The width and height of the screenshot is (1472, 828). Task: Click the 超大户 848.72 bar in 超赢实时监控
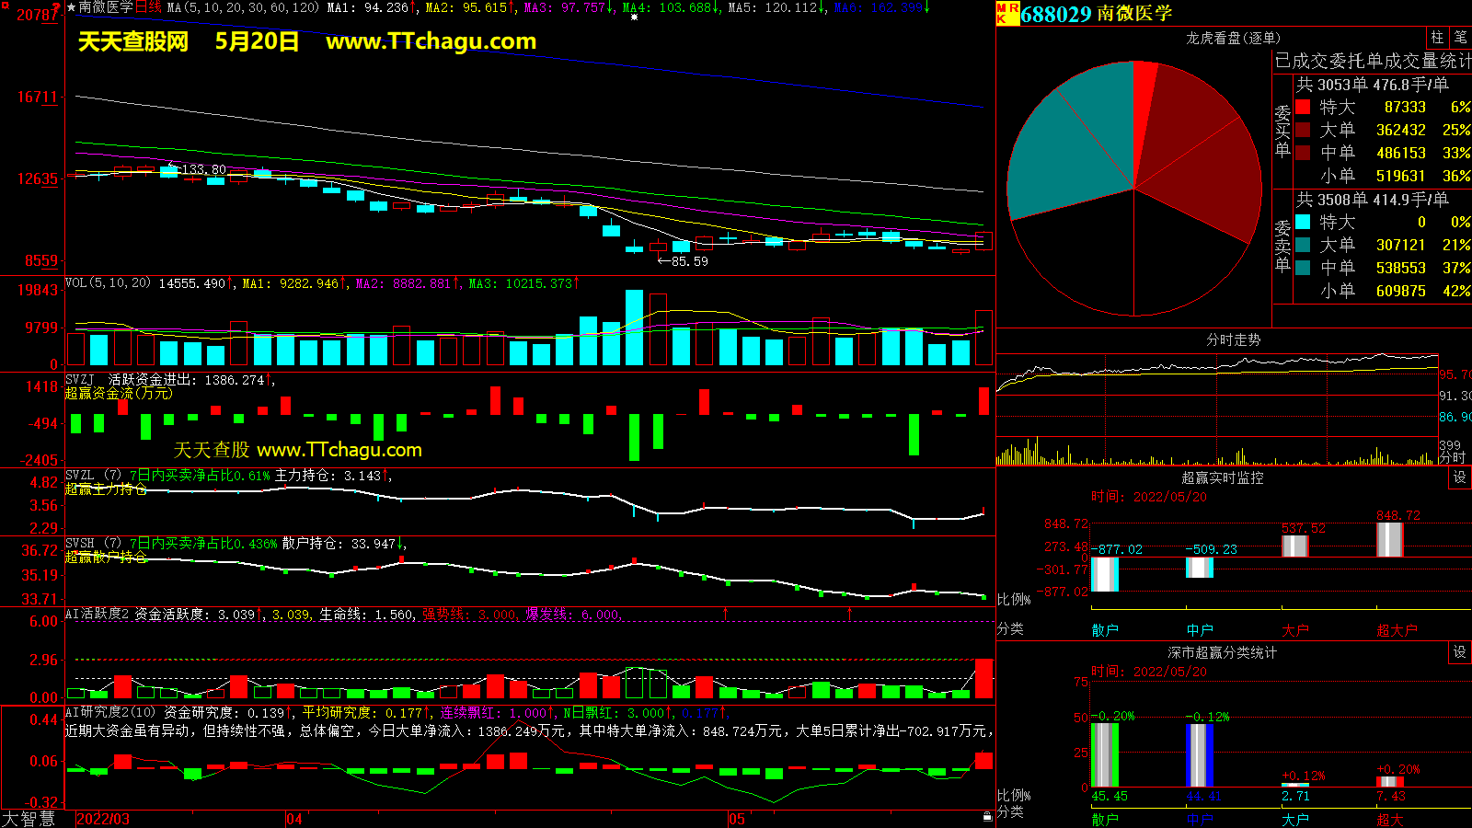click(1389, 539)
